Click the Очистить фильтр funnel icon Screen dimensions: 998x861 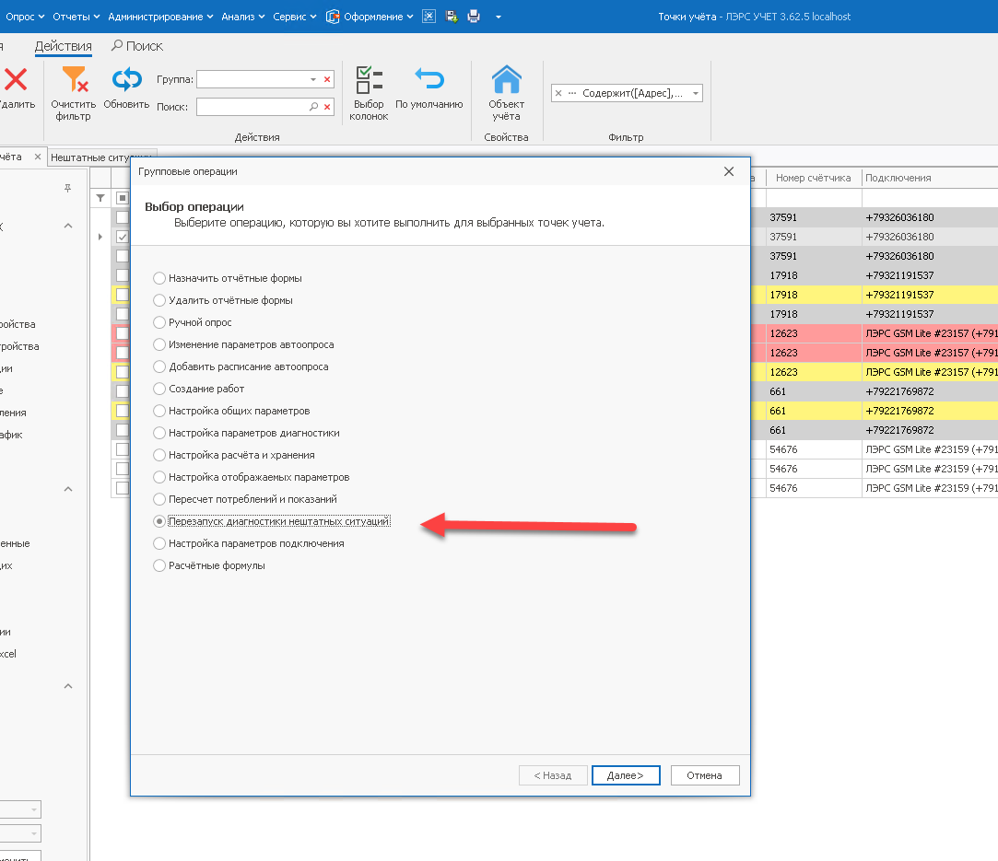tap(73, 81)
